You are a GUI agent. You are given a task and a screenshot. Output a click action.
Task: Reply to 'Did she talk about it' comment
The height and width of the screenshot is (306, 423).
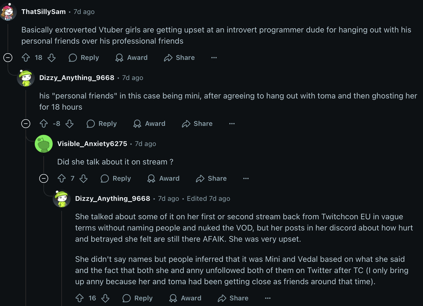(116, 178)
